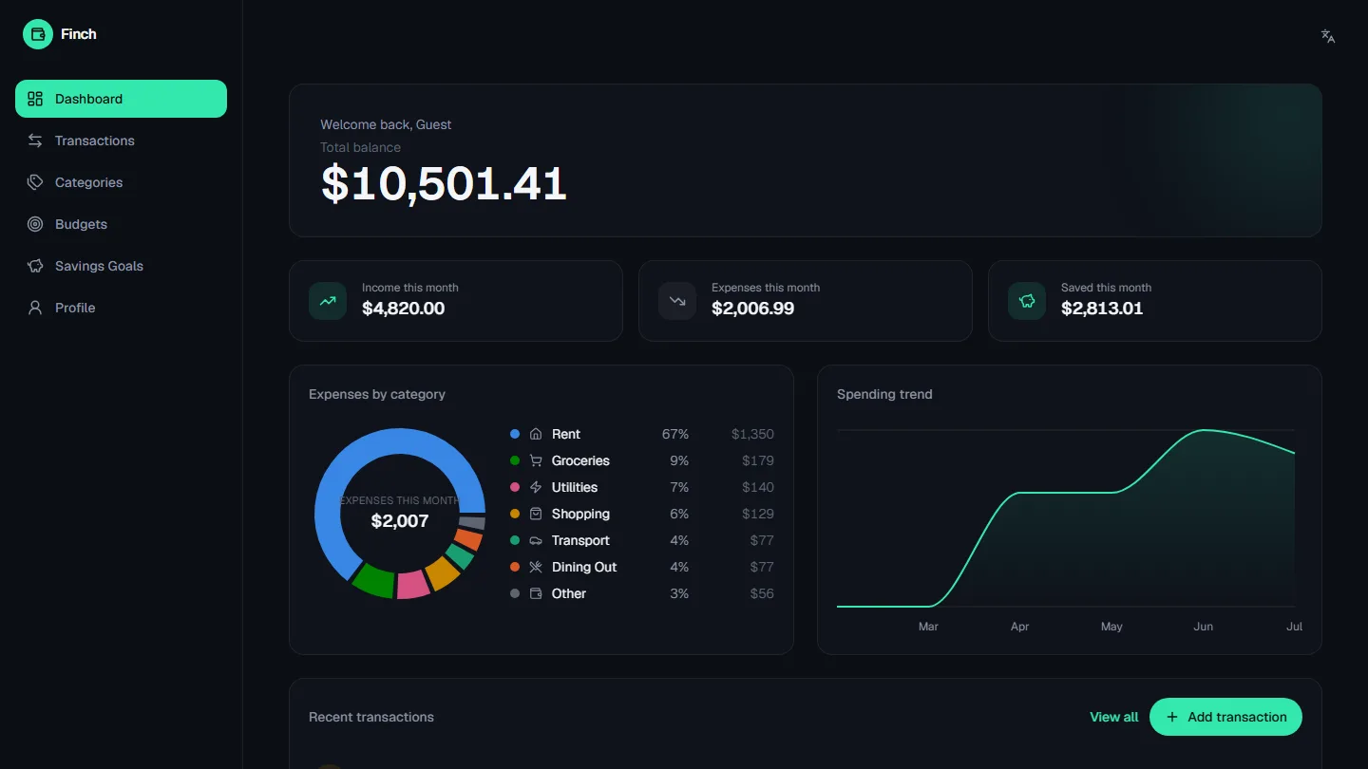
Task: Navigate to Budgets in sidebar
Action: point(121,224)
